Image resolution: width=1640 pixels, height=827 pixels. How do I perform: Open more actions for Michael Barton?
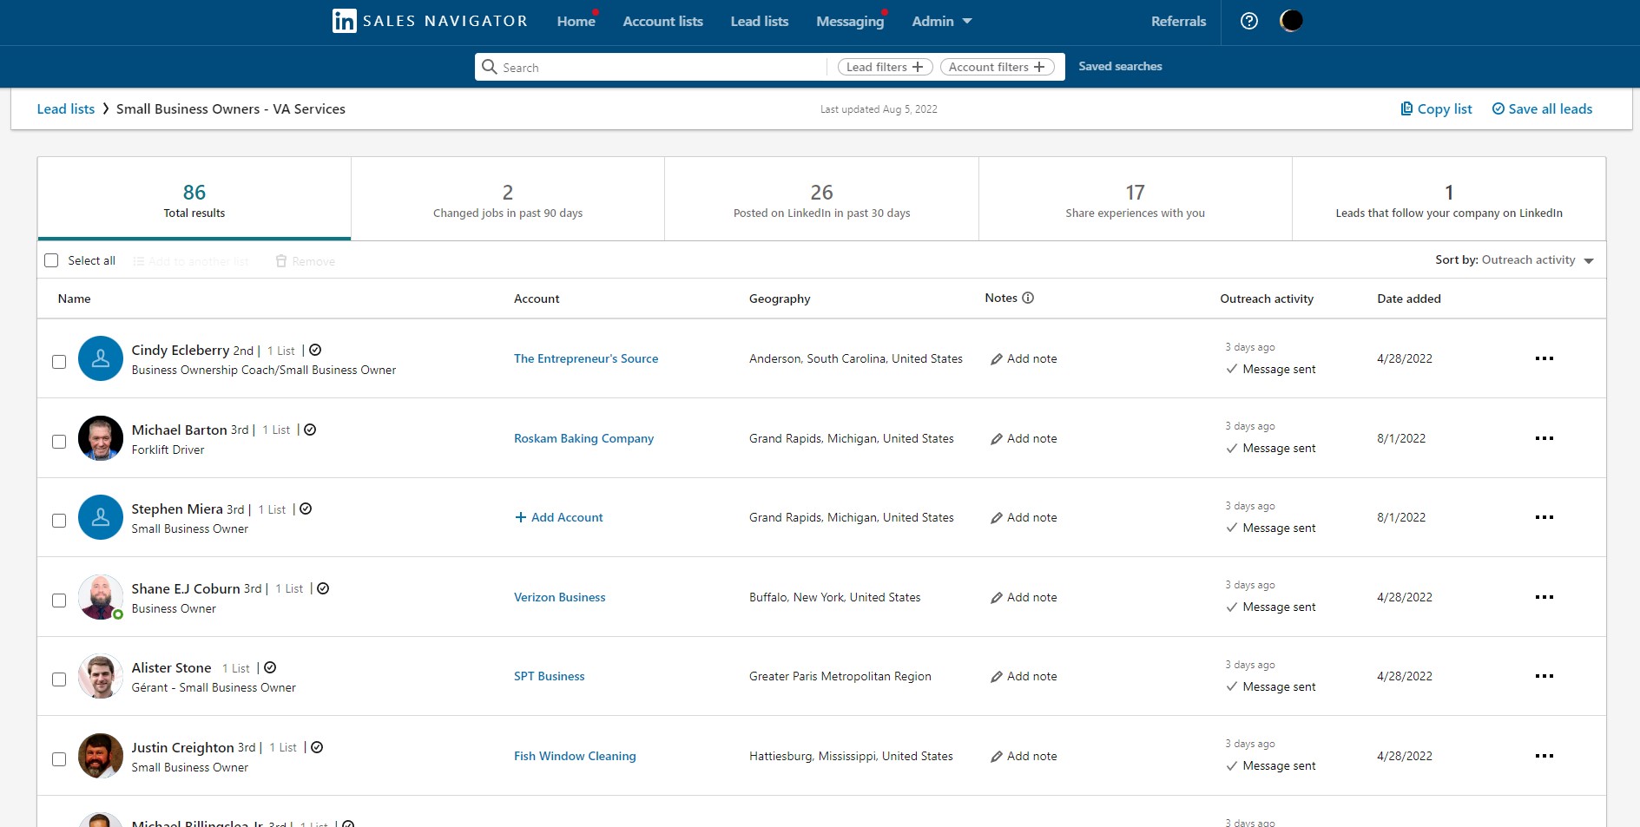1544,438
